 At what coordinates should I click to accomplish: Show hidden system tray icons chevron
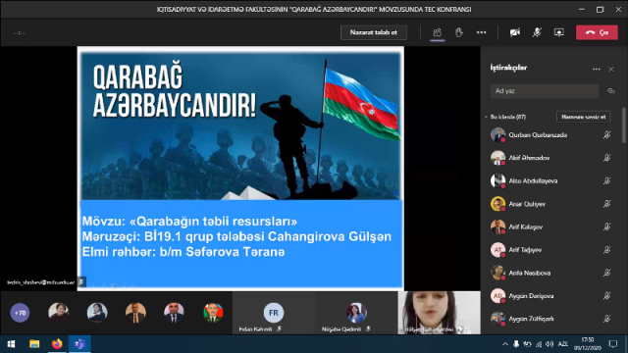pyautogui.click(x=505, y=344)
